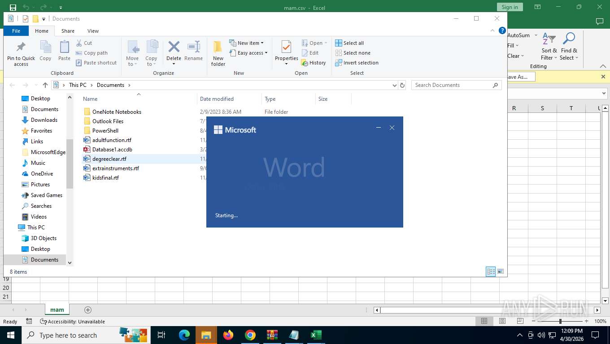Add a new sheet in Excel

click(88, 310)
